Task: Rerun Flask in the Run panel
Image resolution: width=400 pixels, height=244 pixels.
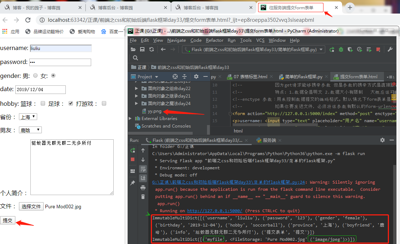Action: tap(133, 150)
